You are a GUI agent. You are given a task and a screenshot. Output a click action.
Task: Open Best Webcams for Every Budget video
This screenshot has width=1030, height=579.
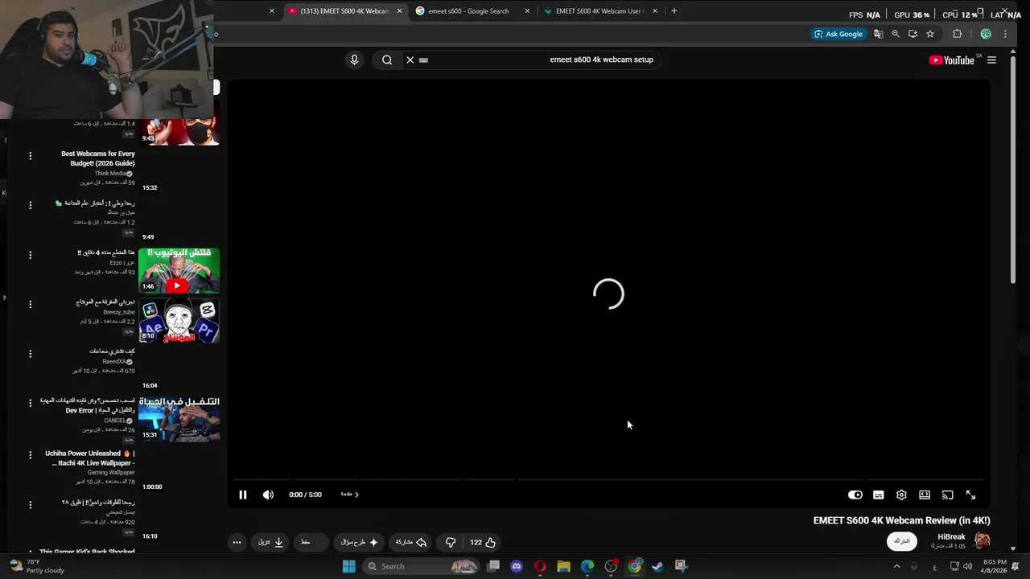click(98, 158)
